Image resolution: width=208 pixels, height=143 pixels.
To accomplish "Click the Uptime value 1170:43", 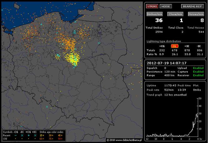I will [x=170, y=85].
